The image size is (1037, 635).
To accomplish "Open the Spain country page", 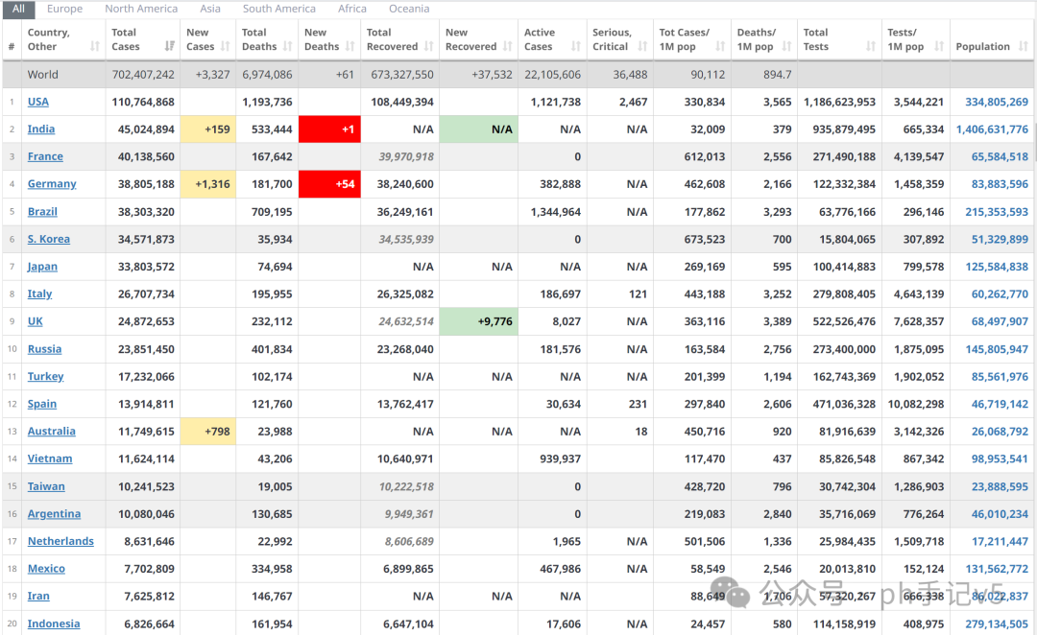I will tap(42, 404).
